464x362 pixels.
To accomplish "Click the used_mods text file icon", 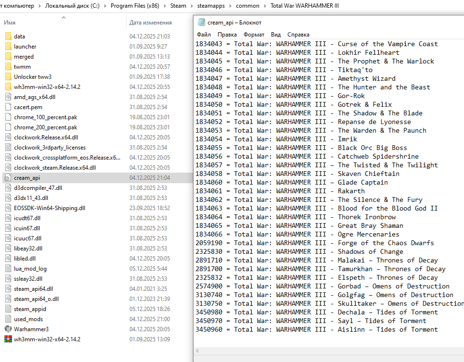I will [8, 319].
